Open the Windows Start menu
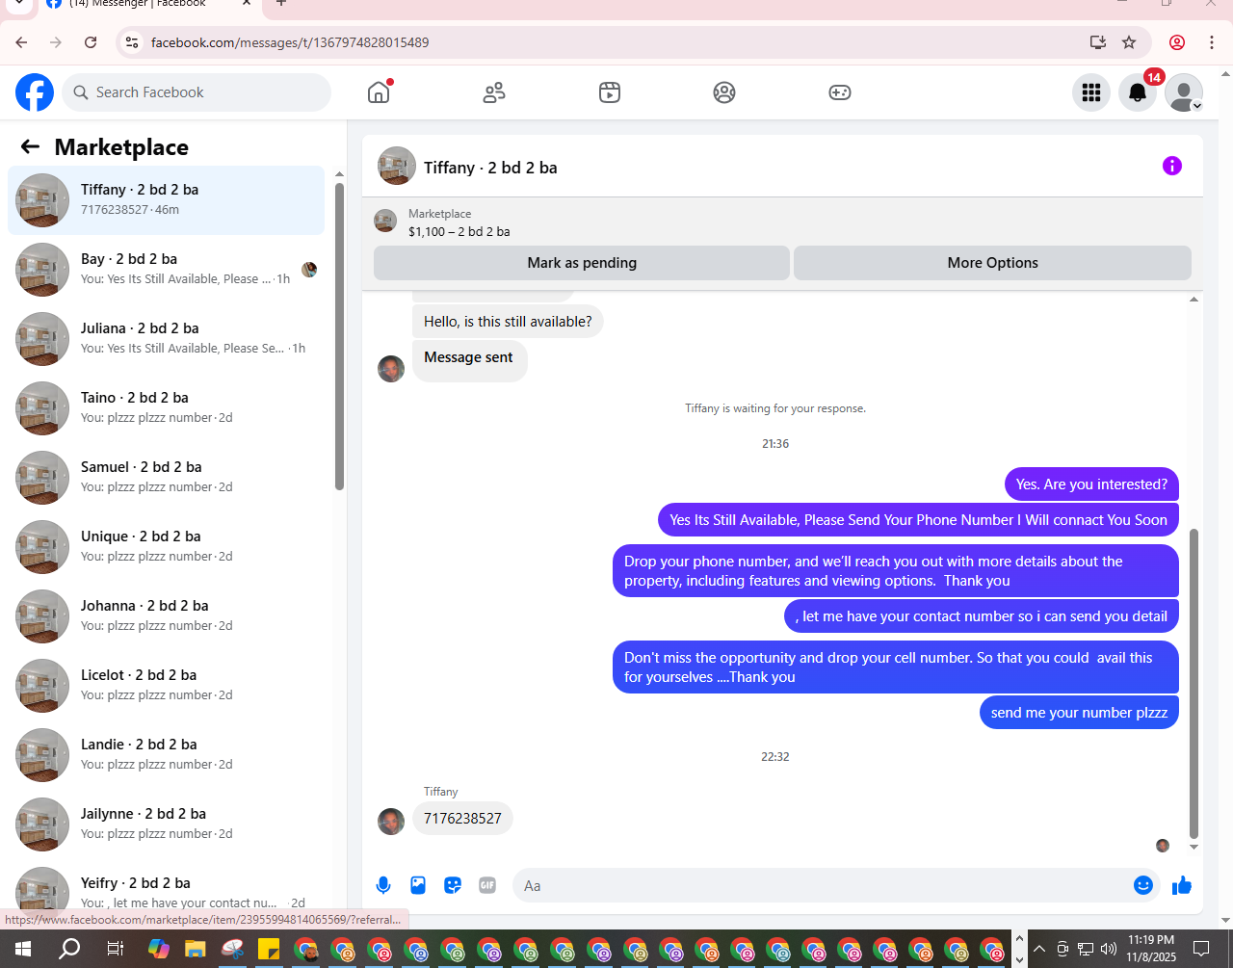This screenshot has height=968, width=1233. 23,949
